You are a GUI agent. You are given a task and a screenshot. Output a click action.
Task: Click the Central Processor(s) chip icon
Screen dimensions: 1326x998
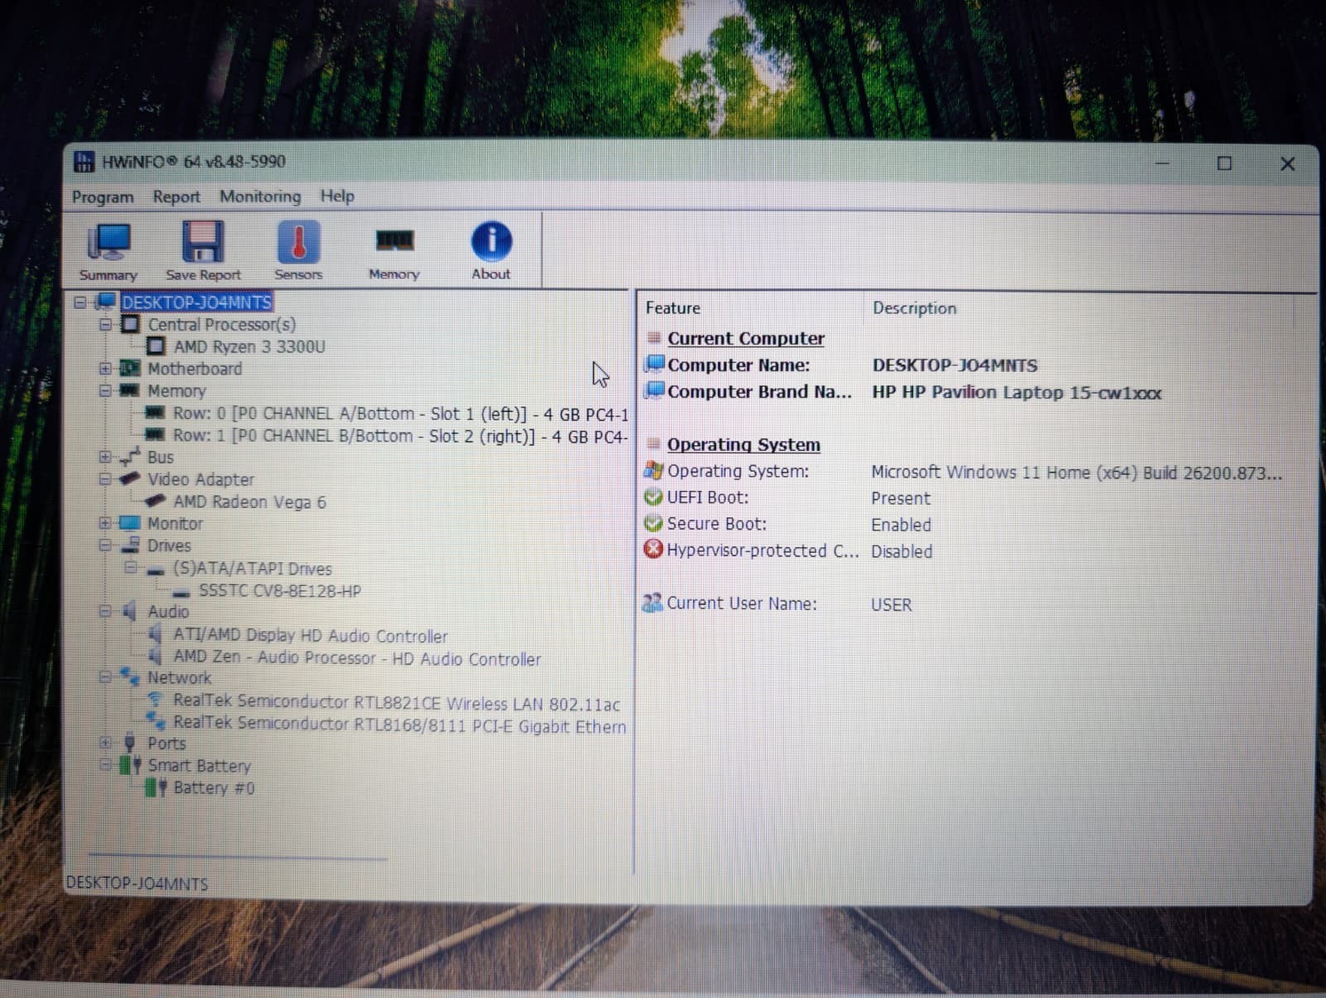pyautogui.click(x=130, y=324)
